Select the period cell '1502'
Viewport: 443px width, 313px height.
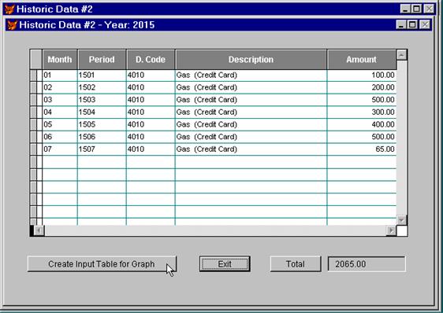tap(102, 87)
